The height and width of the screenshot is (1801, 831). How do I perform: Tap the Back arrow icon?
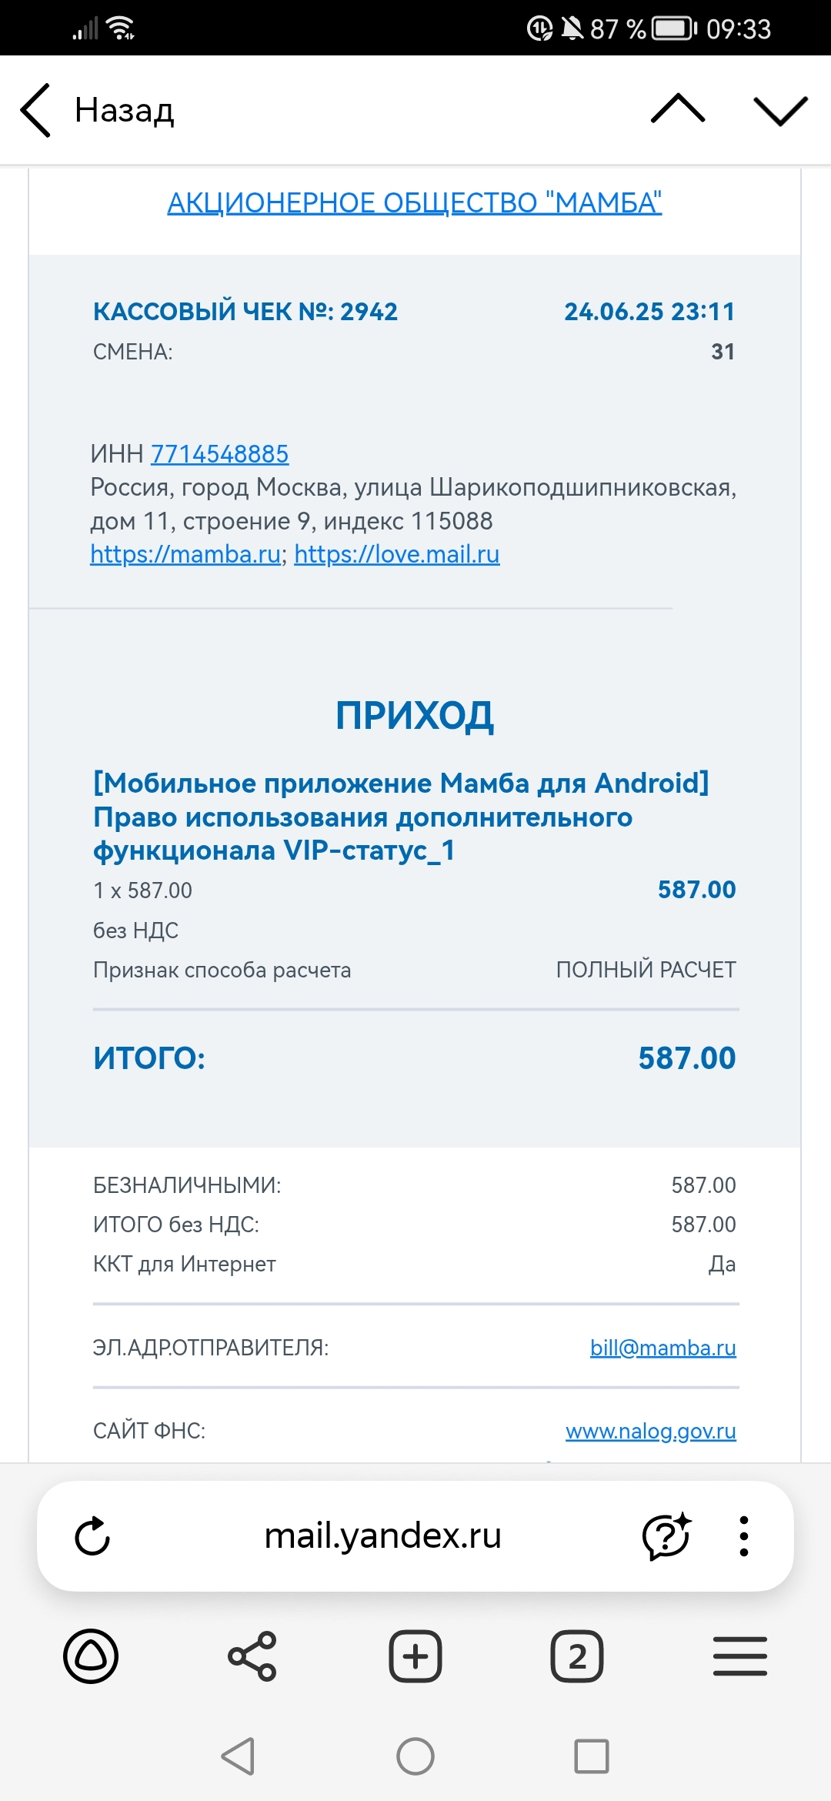coord(36,110)
